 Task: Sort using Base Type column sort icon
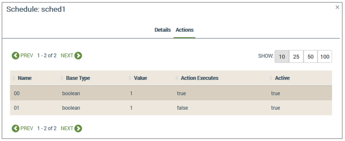pos(62,78)
